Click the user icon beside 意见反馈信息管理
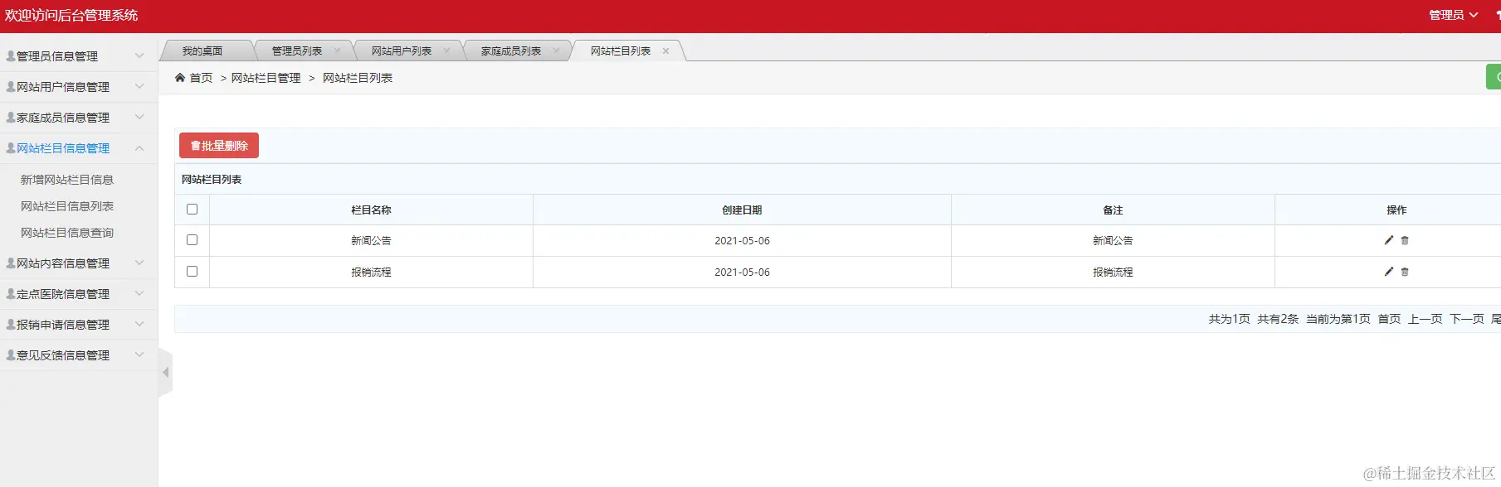 pyautogui.click(x=11, y=354)
